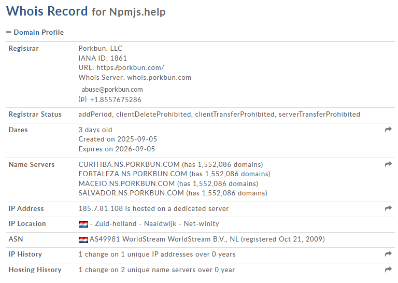The image size is (398, 283).
Task: Click the arrow icon in IP Address row
Action: [388, 208]
